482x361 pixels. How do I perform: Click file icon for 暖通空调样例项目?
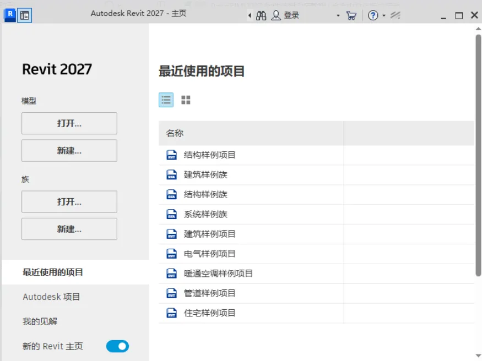(171, 273)
